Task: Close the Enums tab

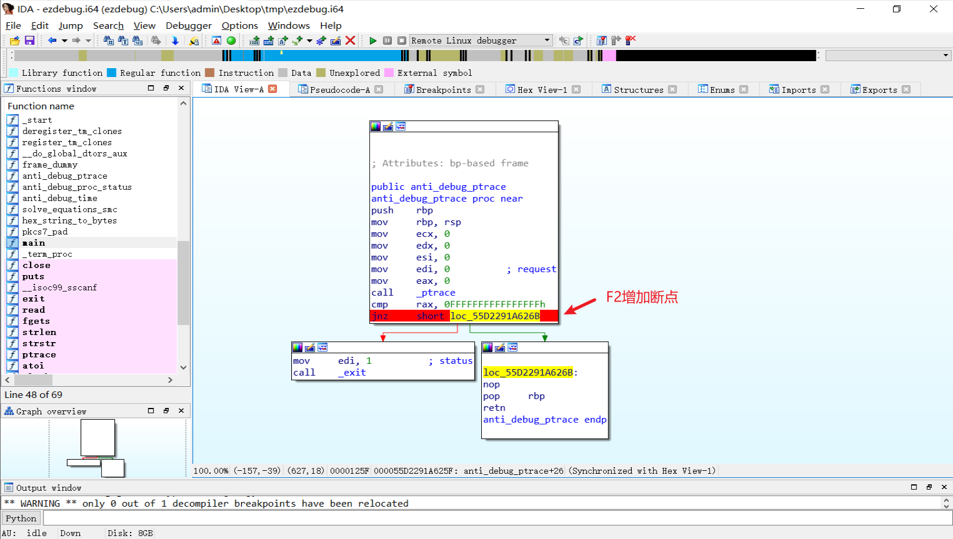Action: coord(744,89)
